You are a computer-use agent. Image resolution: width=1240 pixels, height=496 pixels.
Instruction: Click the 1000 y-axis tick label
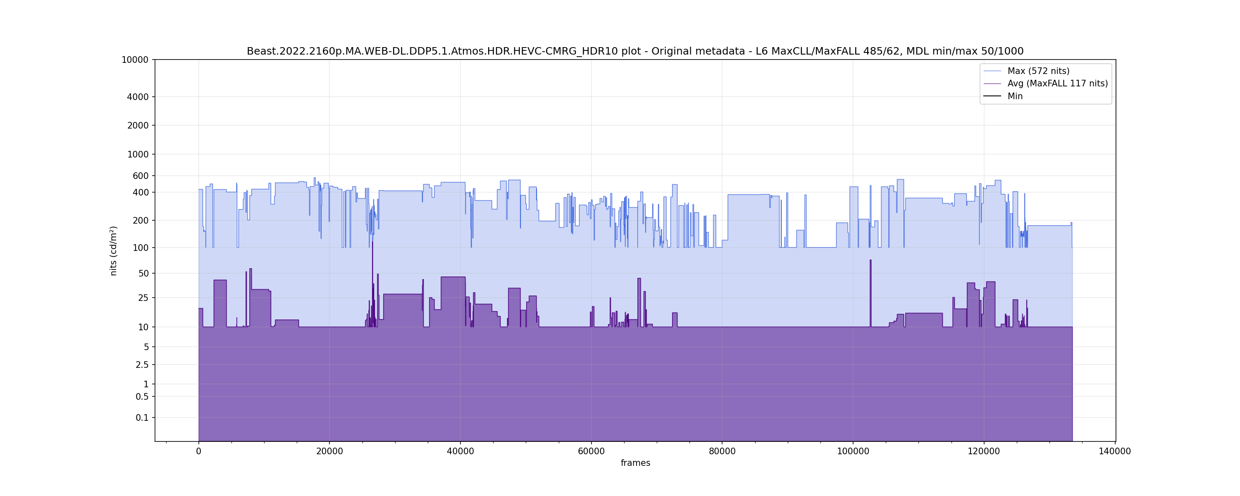(138, 154)
